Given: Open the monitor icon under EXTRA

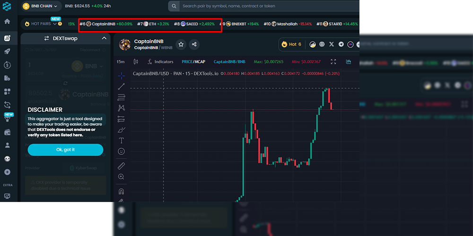Looking at the screenshot, I should coord(7,196).
